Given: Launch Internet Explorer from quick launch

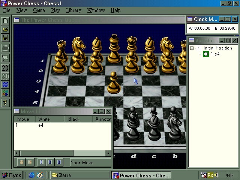Looking at the screenshot, I should [x=31, y=175].
